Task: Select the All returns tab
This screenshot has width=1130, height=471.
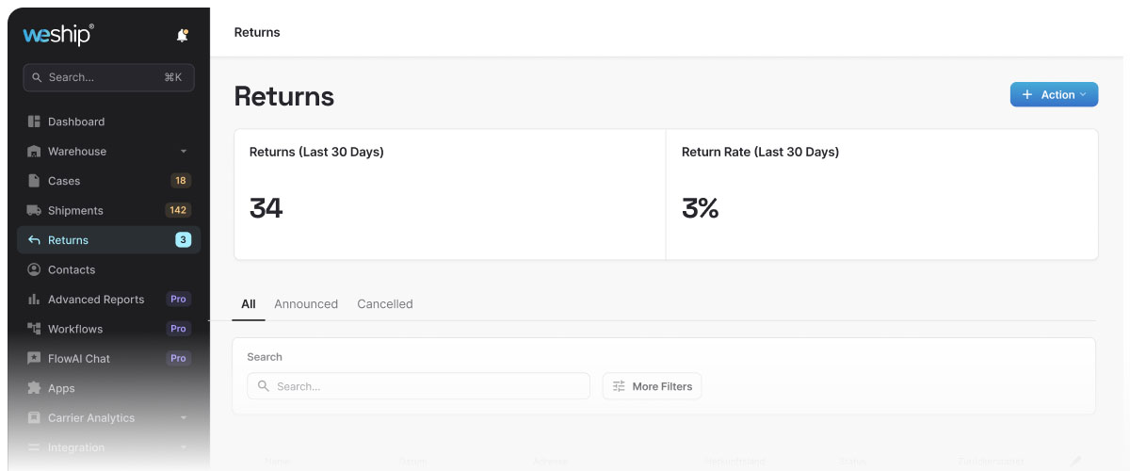Action: [x=249, y=304]
